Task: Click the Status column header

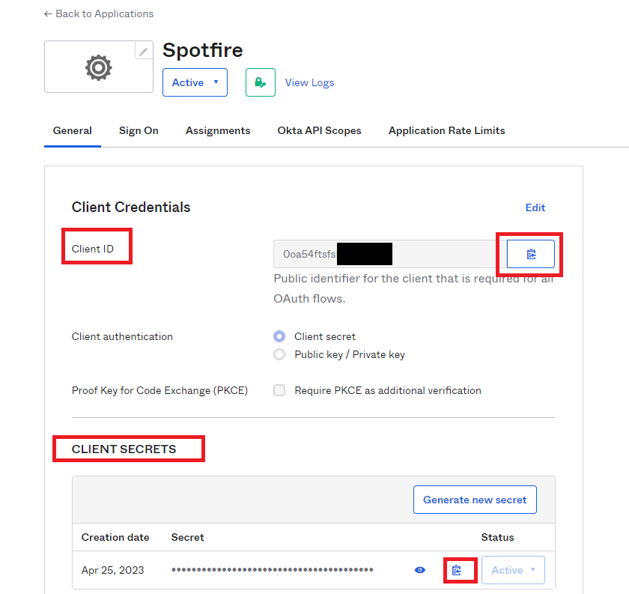Action: click(x=497, y=537)
